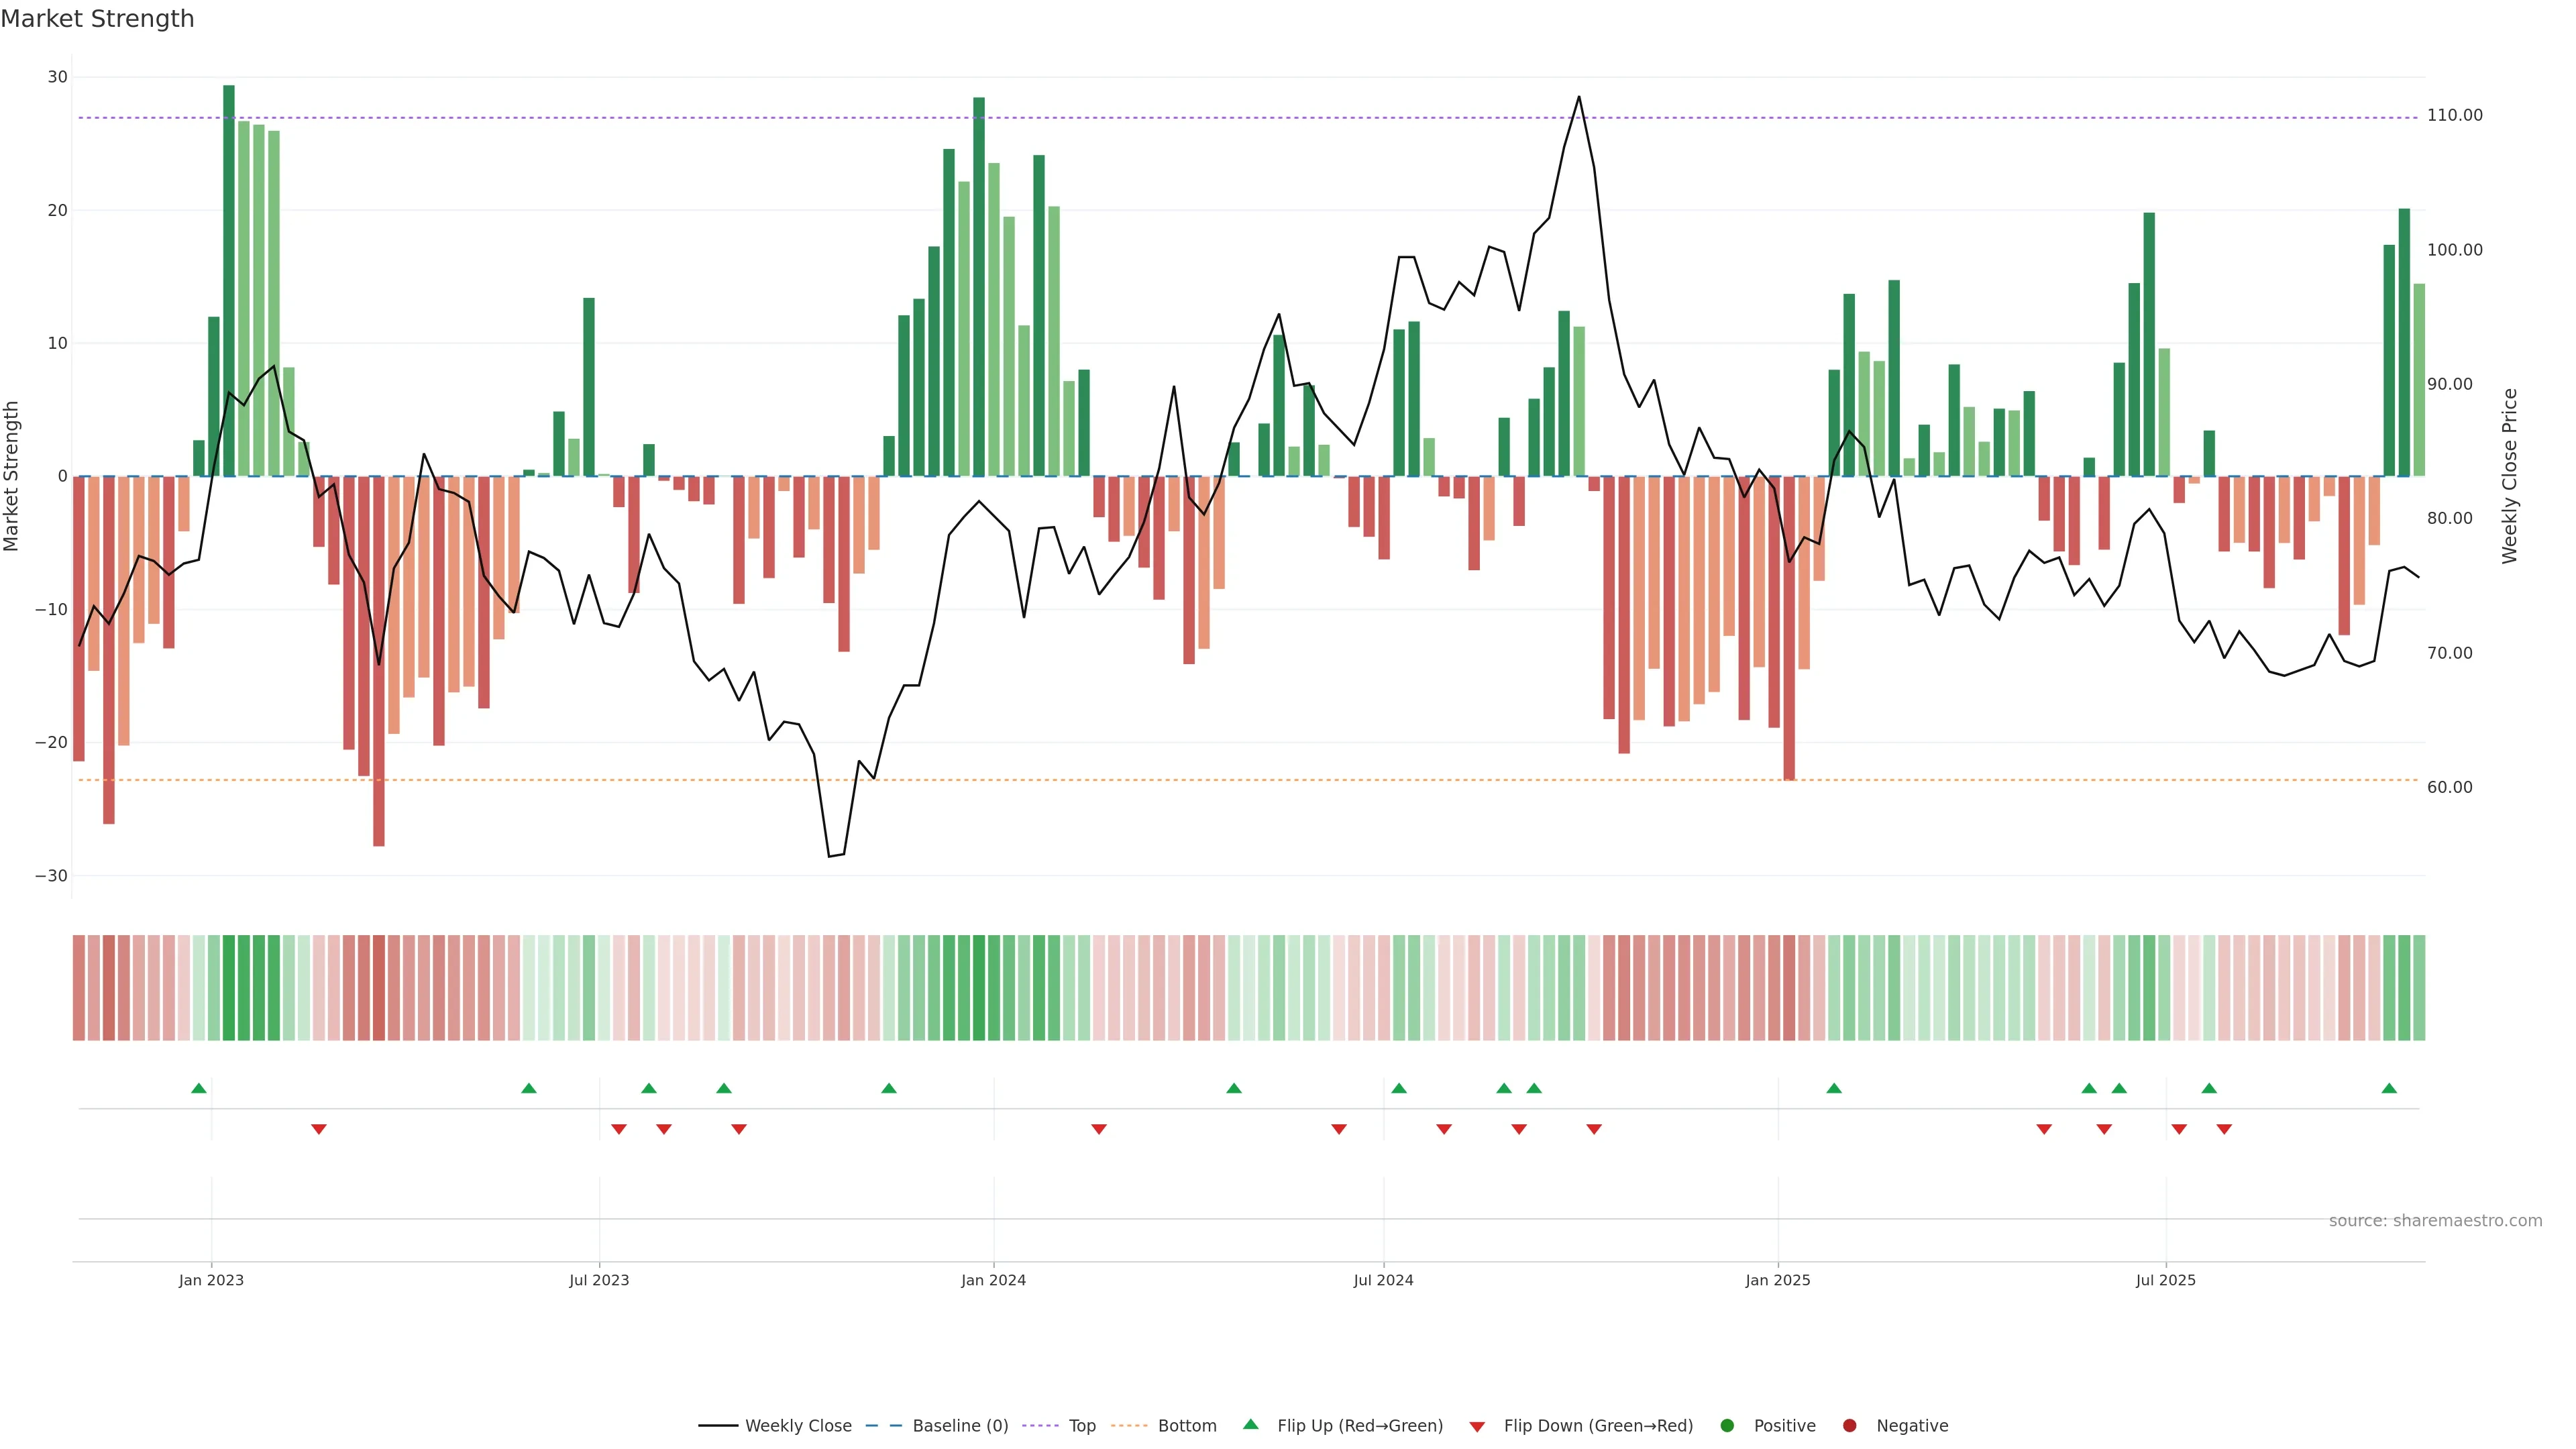
Task: Click the Positive green circle legend icon
Action: [x=1727, y=1425]
